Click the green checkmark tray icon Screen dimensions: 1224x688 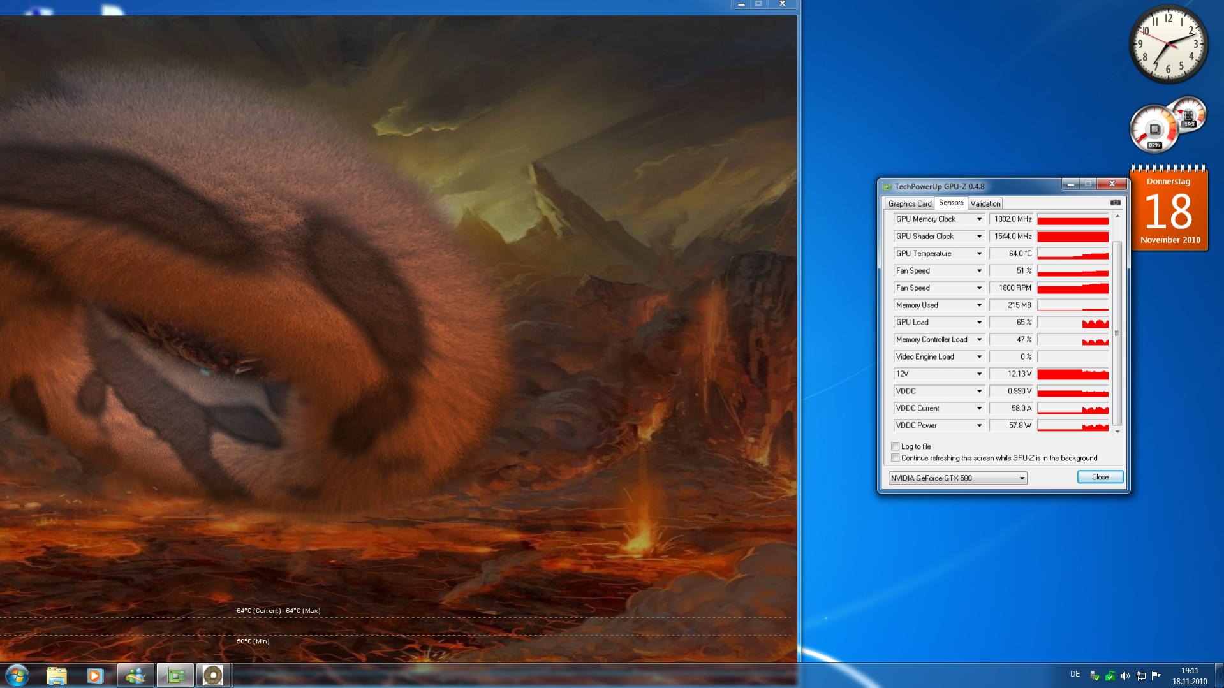[x=1110, y=676]
